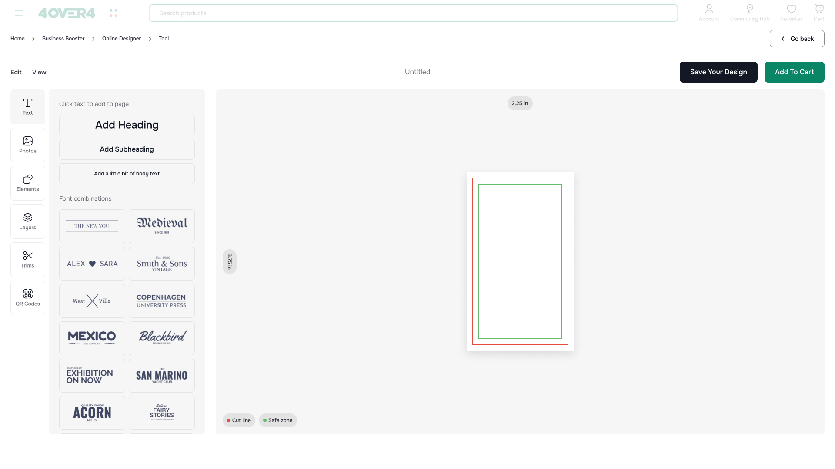Open the Cart icon
Screen dimensions: 835x469
[x=818, y=12]
